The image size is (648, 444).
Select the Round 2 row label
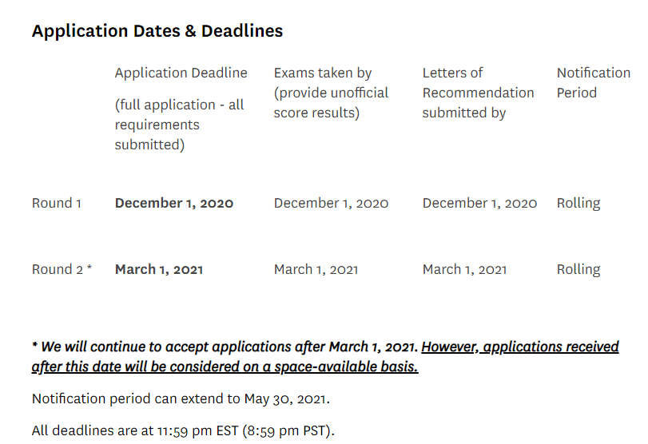coord(62,269)
